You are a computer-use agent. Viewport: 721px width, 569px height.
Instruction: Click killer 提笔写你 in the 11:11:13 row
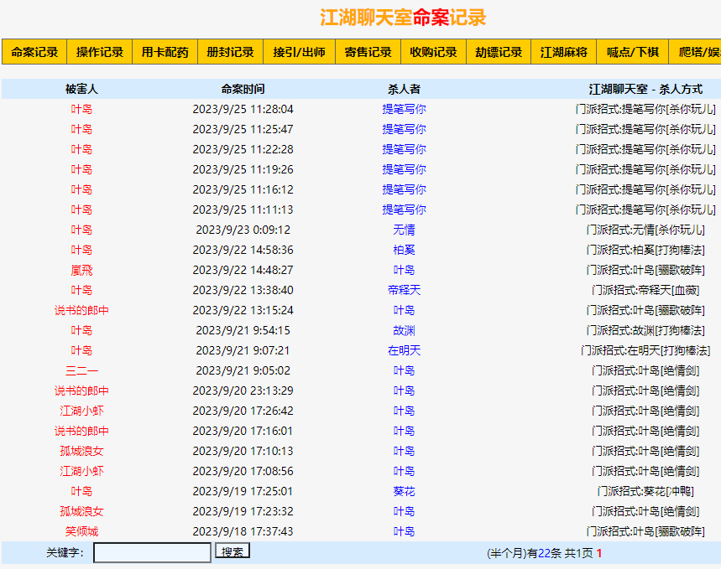pos(405,209)
